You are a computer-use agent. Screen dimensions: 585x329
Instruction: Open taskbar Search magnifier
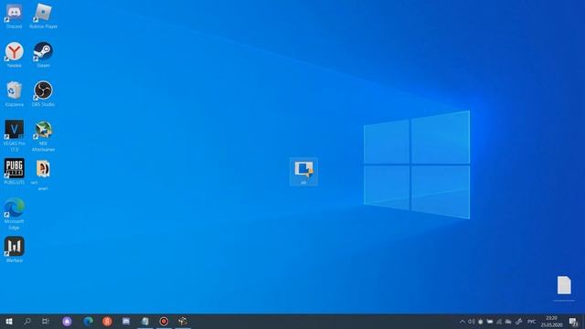(27, 322)
